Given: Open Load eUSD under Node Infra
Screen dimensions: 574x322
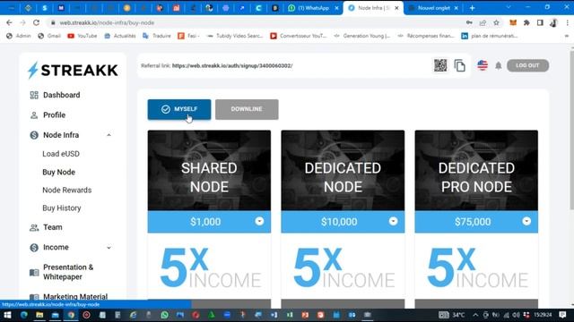Looking at the screenshot, I should pyautogui.click(x=61, y=154).
